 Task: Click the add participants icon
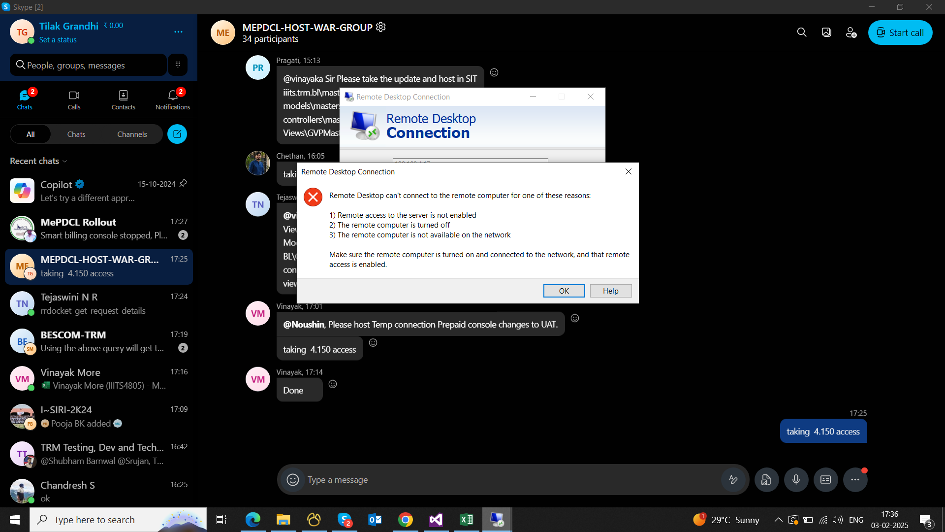pyautogui.click(x=851, y=33)
